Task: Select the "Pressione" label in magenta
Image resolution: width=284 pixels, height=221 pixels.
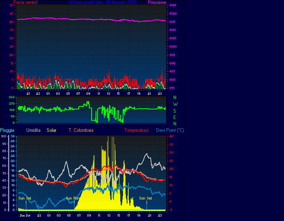Action: point(157,2)
